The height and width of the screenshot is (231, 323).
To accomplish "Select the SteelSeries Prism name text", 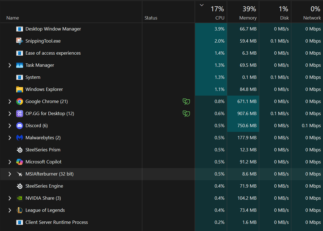I will [x=43, y=150].
